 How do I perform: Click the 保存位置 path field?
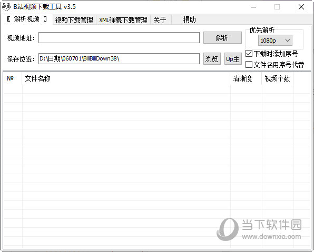point(119,58)
